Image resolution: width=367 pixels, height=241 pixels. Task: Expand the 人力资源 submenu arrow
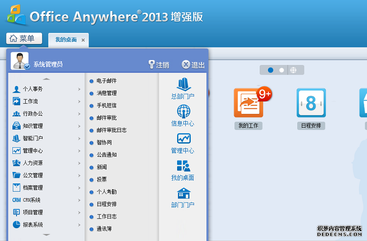click(x=79, y=163)
